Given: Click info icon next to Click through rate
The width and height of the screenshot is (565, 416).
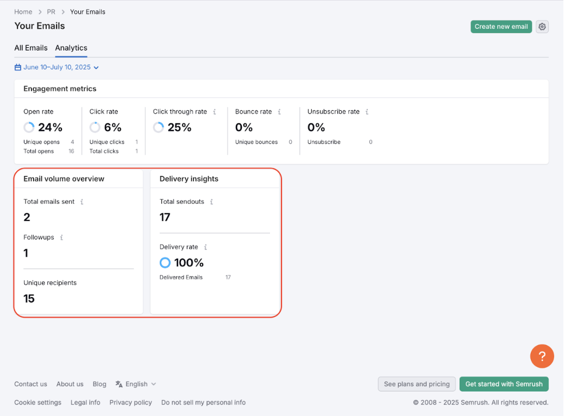Looking at the screenshot, I should [215, 112].
